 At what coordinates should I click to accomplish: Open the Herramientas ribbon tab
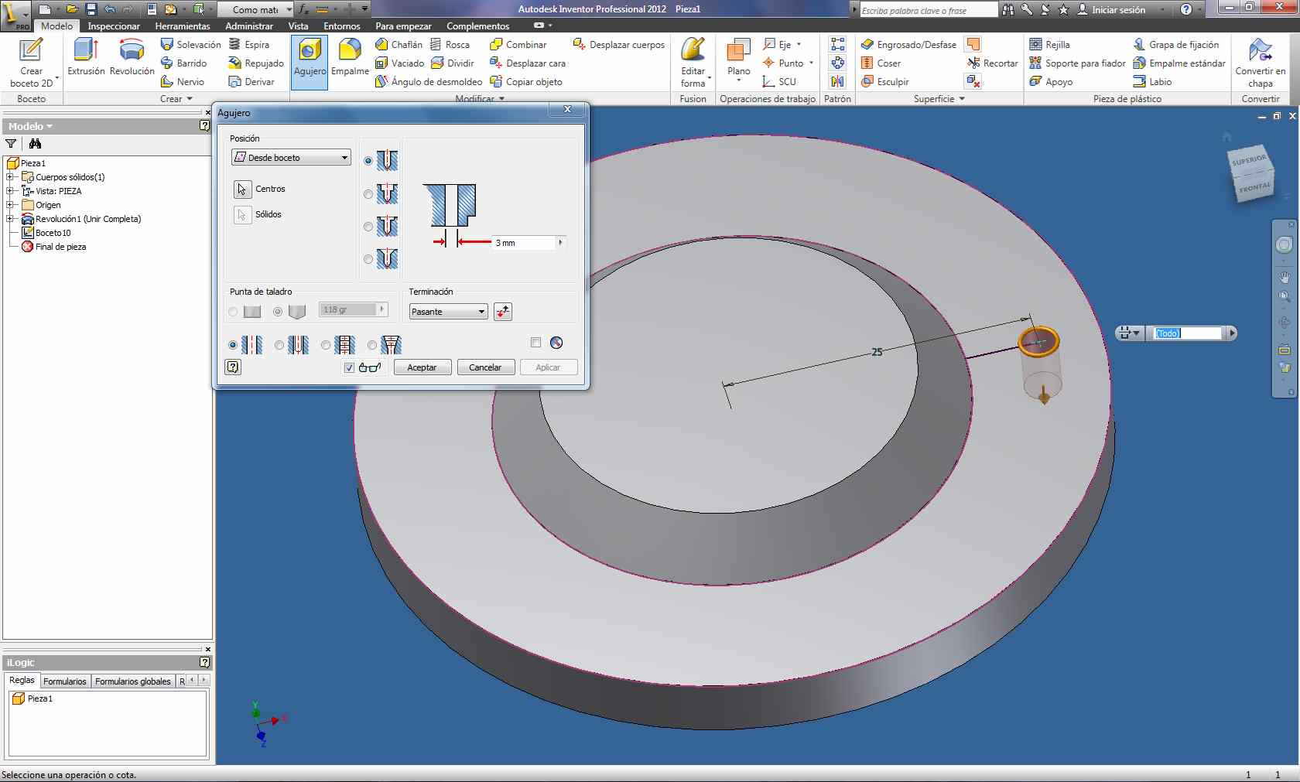click(183, 26)
